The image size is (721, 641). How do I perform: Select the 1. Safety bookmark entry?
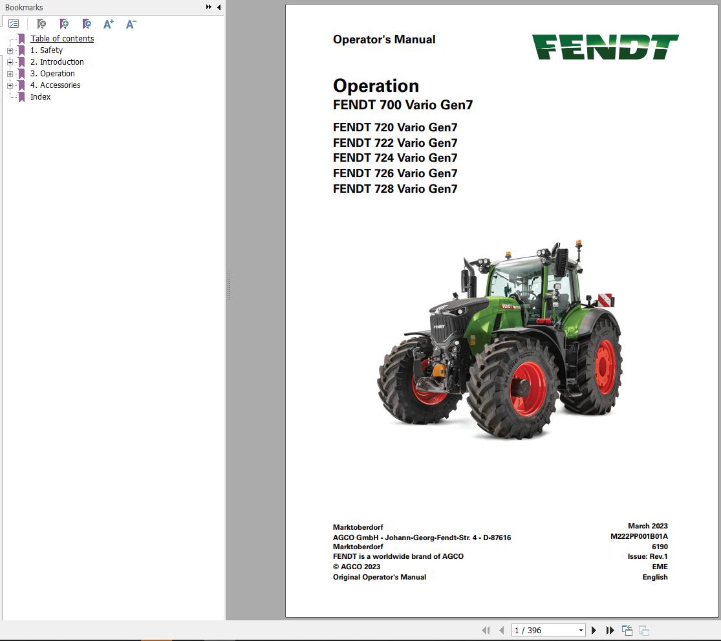coord(47,50)
